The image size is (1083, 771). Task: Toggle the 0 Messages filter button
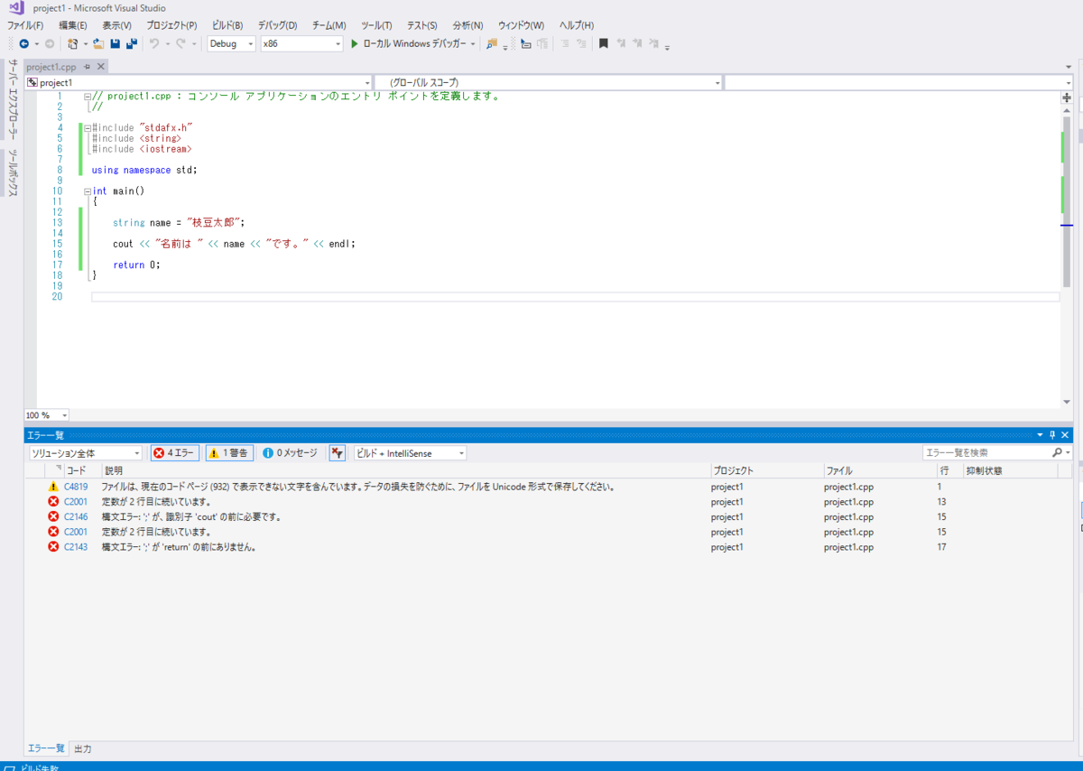pyautogui.click(x=290, y=453)
